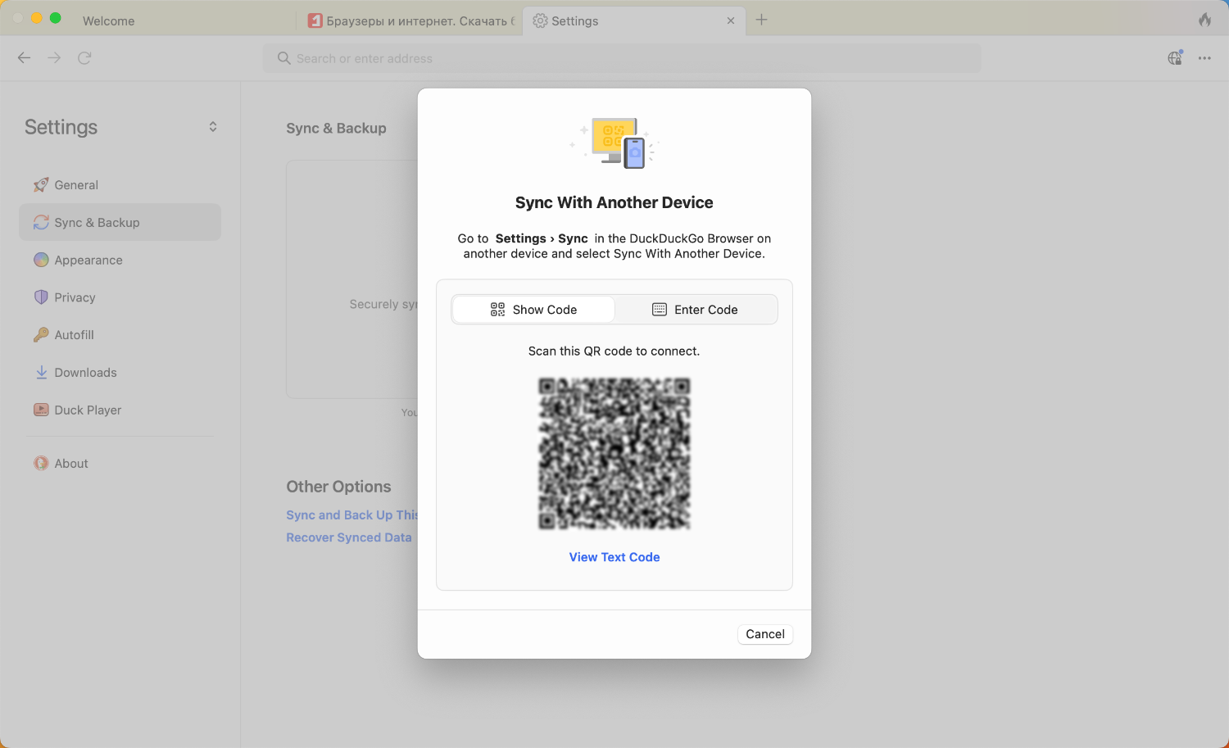
Task: Click the red favicon on Russian tab
Action: tap(315, 20)
